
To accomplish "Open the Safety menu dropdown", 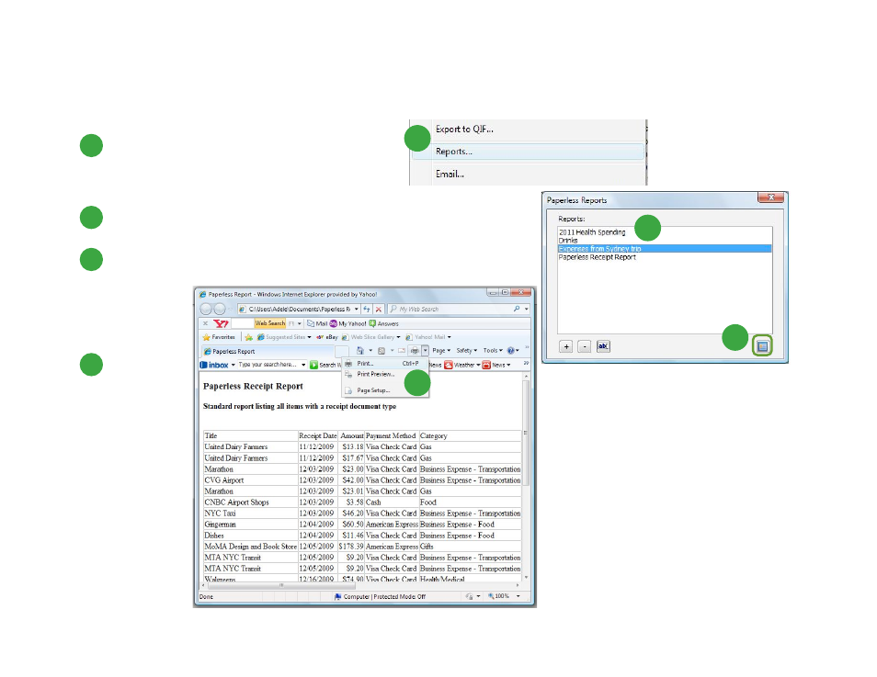I will click(x=466, y=351).
